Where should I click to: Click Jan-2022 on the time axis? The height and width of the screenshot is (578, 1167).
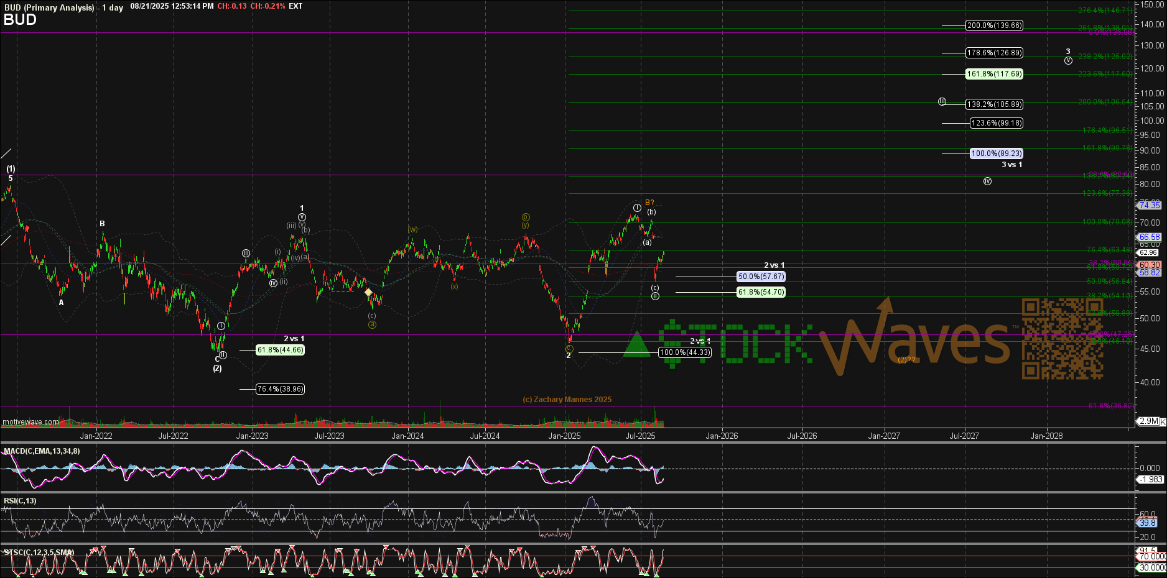coord(96,436)
